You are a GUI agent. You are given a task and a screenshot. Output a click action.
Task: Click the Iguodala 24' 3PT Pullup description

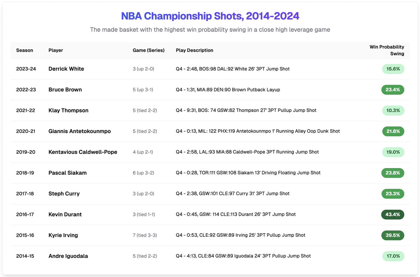click(243, 256)
